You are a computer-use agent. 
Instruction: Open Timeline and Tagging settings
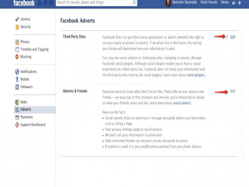click(x=34, y=49)
